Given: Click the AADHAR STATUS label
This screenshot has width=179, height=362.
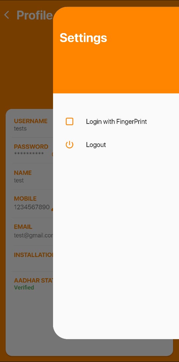Looking at the screenshot, I should point(33,280).
